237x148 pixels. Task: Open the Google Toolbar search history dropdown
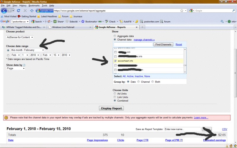[x=28, y=22]
